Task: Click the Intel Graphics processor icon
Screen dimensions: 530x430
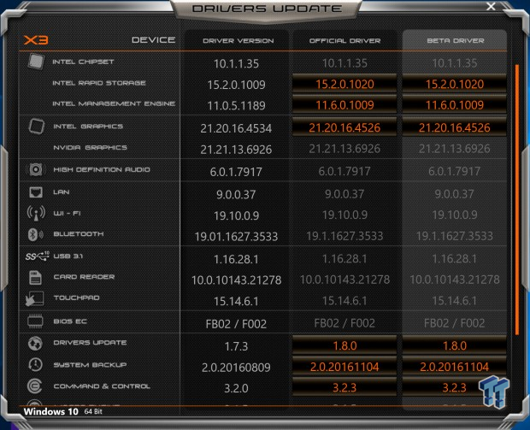Action: pyautogui.click(x=37, y=127)
